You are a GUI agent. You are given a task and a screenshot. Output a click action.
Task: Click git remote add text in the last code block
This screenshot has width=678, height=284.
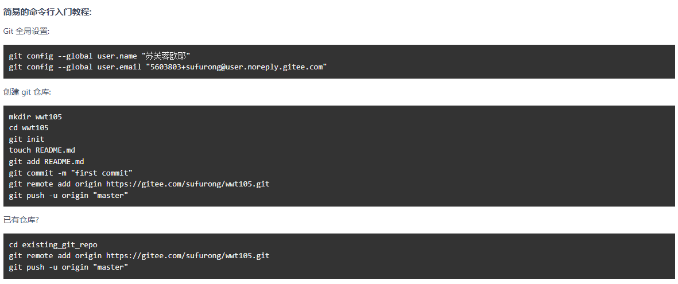coord(37,255)
